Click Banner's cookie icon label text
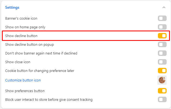Screen dimensions: 171x109 pyautogui.click(x=21, y=18)
